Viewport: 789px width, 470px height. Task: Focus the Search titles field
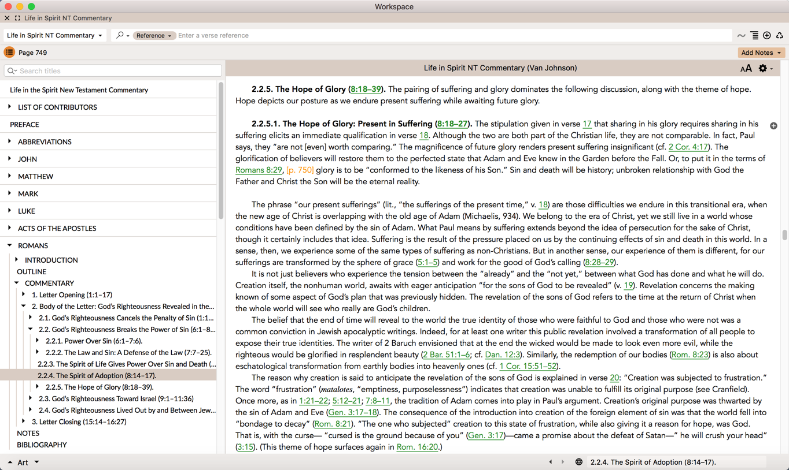pos(113,70)
